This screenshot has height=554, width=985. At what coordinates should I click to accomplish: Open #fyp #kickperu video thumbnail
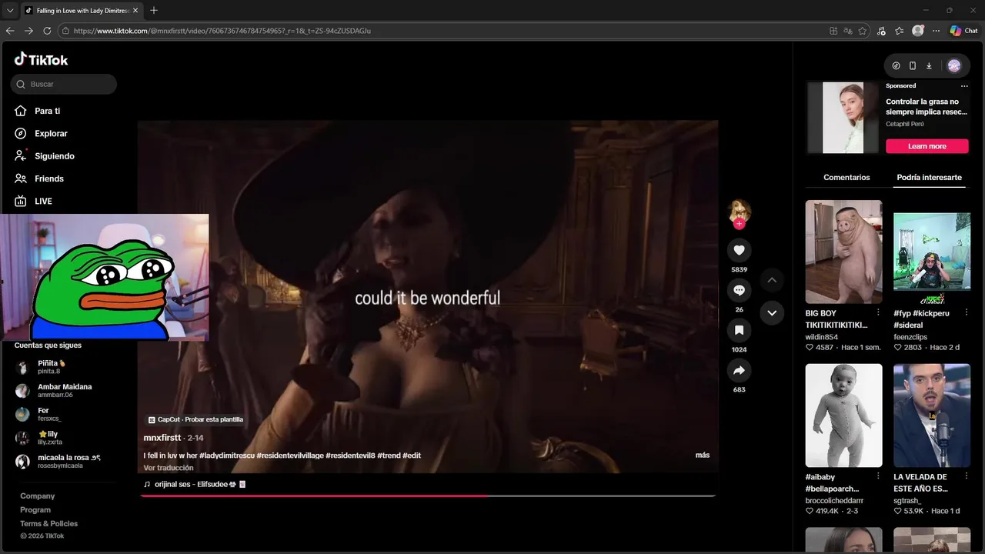click(932, 252)
